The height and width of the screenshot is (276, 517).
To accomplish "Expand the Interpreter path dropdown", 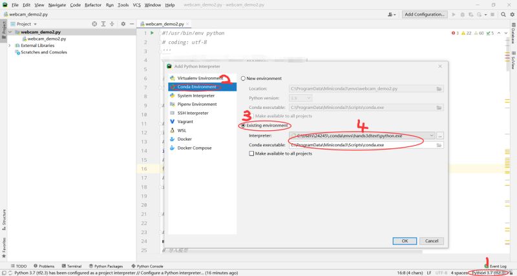I will tap(431, 135).
